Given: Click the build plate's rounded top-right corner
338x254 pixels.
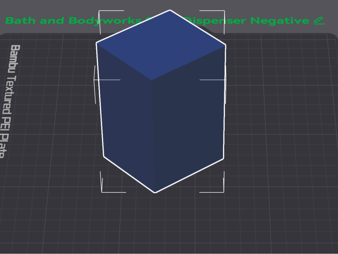Looking at the screenshot, I should point(332,37).
